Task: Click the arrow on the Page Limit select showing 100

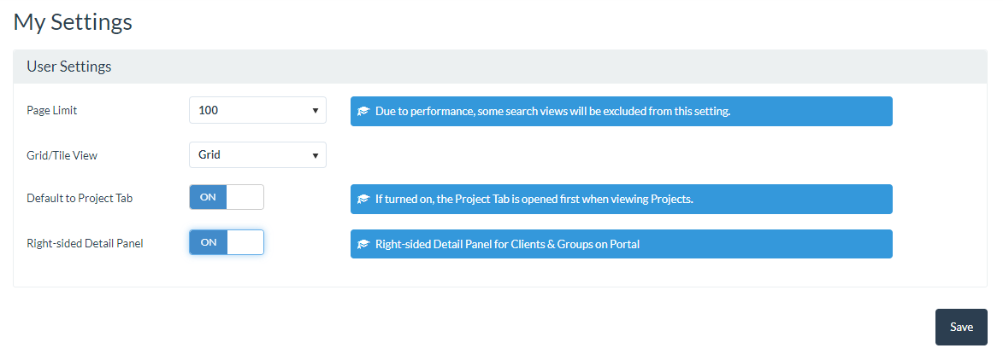Action: point(316,111)
